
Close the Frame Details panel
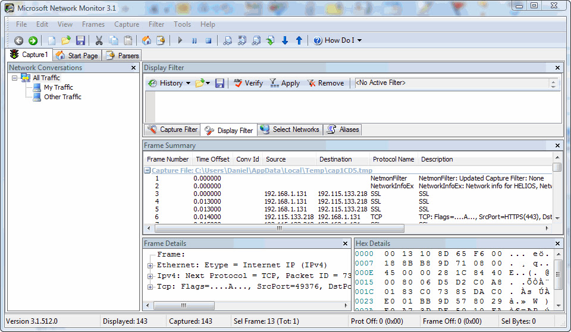(345, 244)
